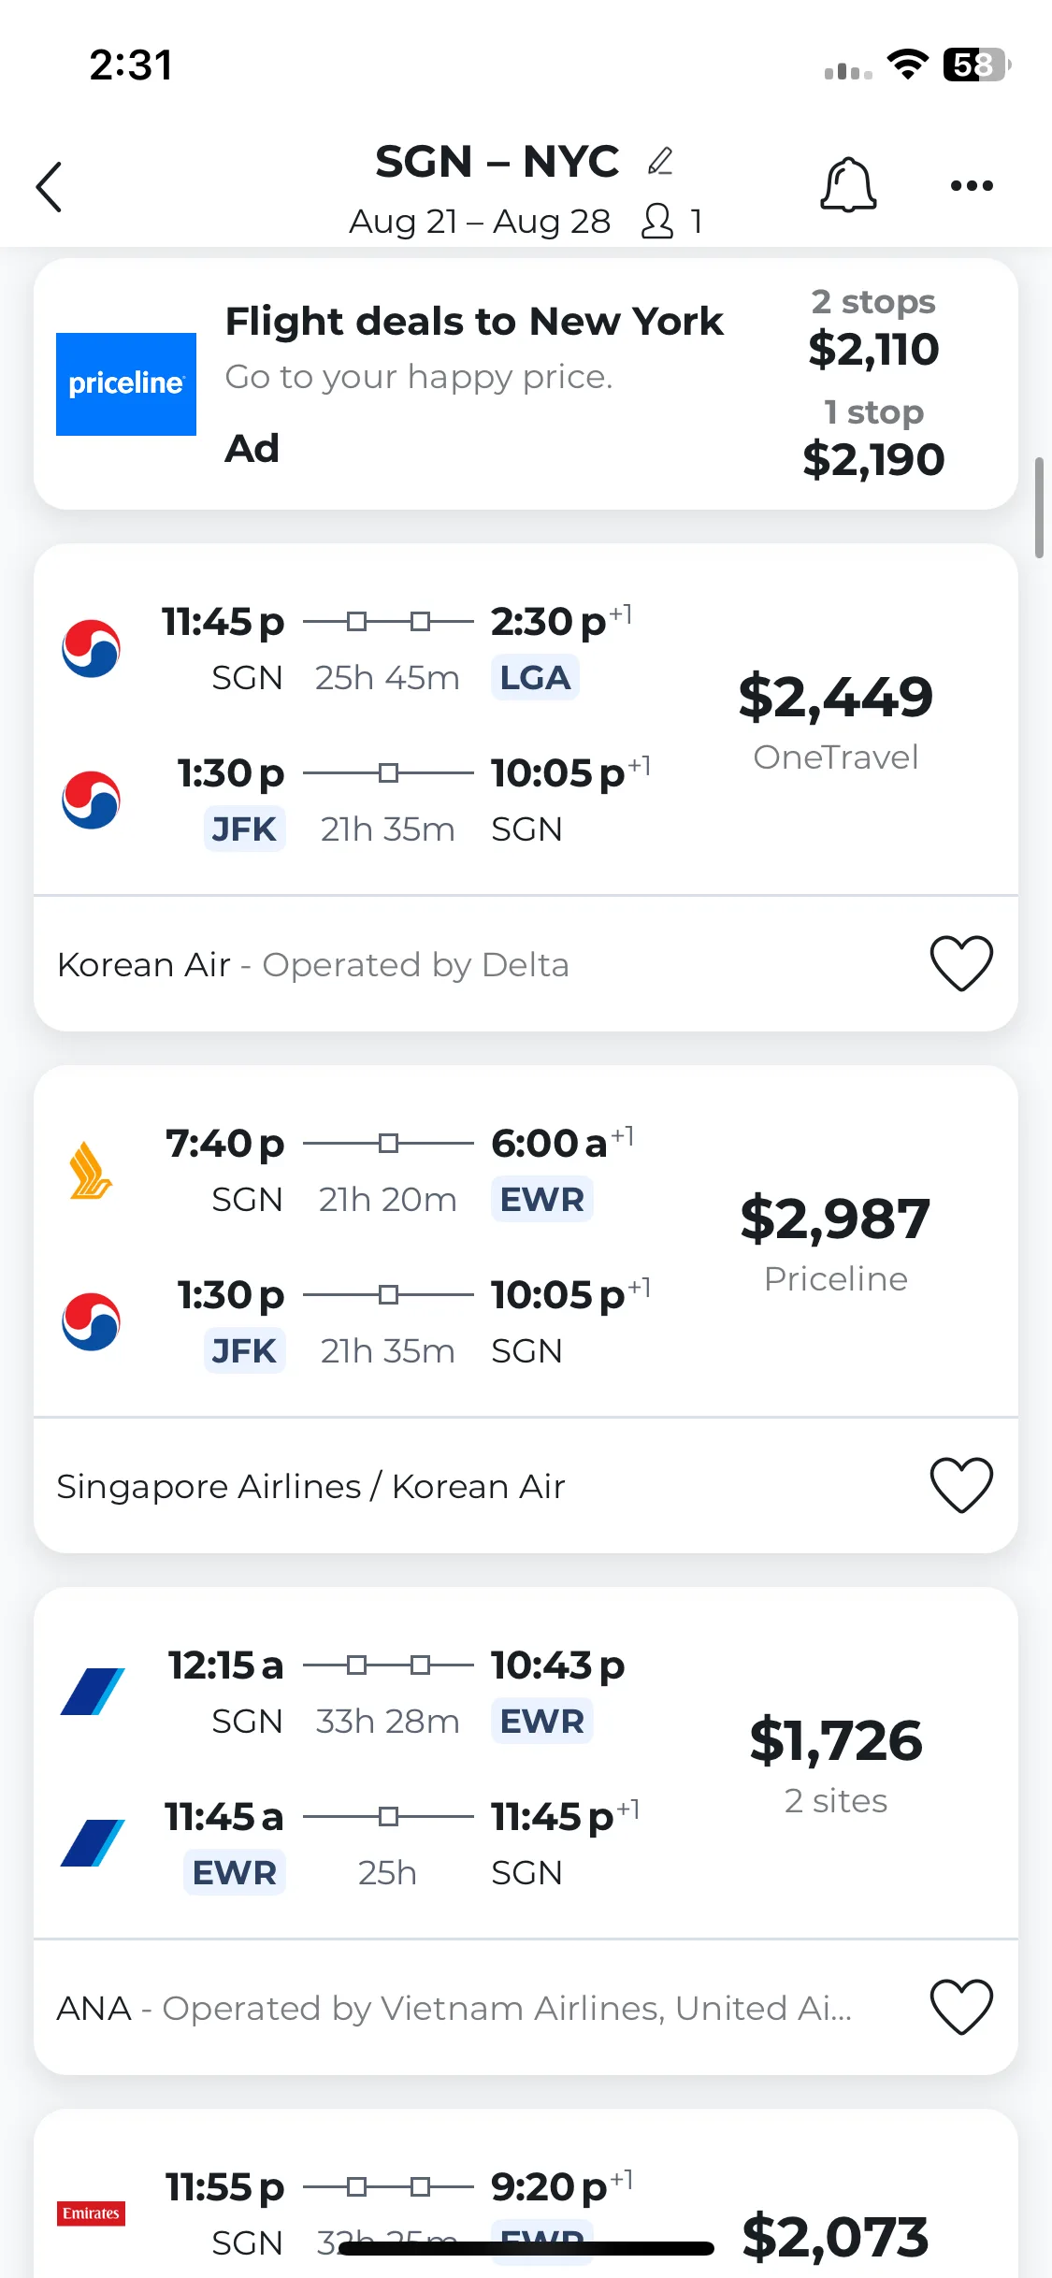Open Flight deals to New York ad

(474, 322)
